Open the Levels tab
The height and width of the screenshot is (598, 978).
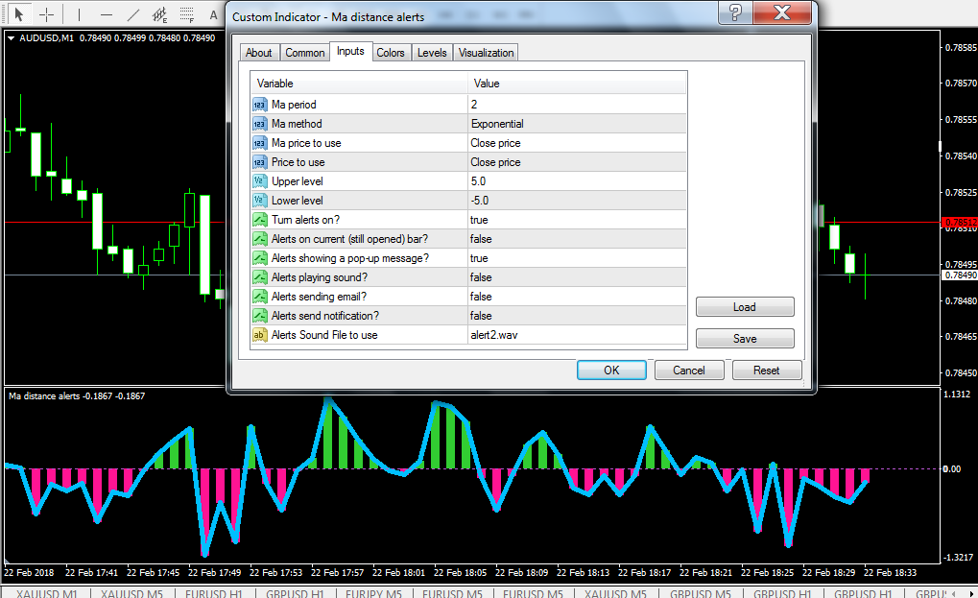[432, 53]
